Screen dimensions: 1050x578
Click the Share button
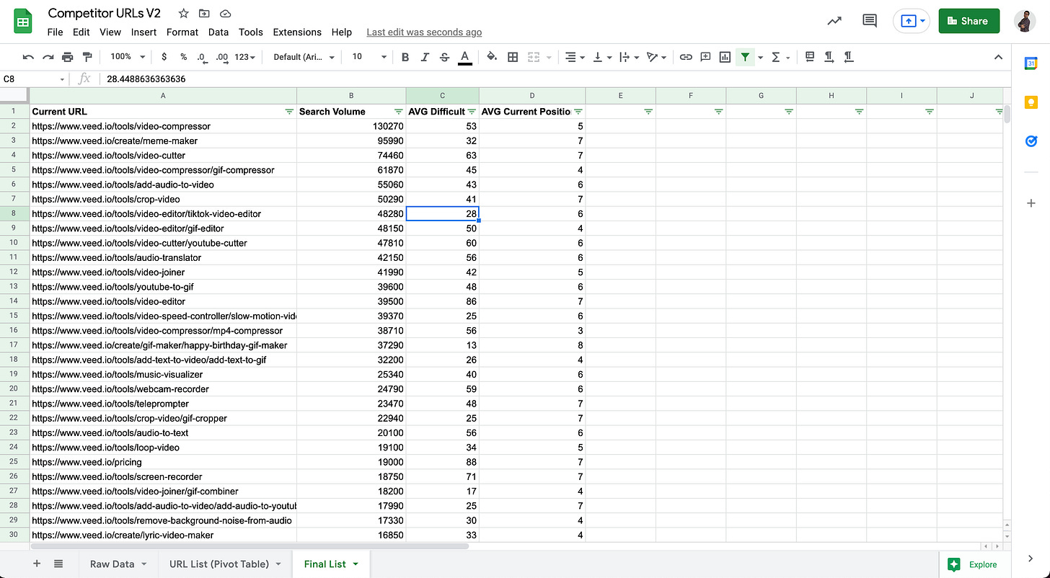pyautogui.click(x=969, y=21)
